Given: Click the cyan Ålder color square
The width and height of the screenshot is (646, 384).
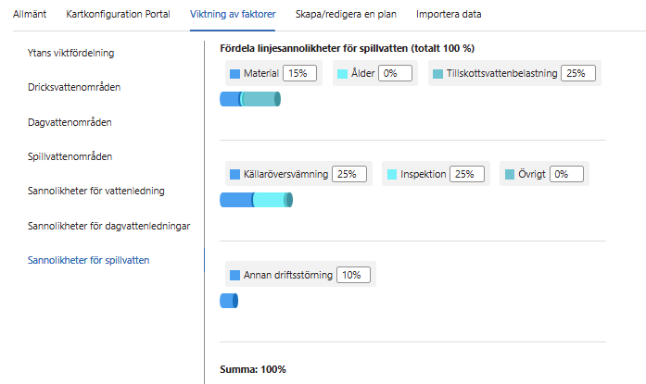Looking at the screenshot, I should click(342, 73).
